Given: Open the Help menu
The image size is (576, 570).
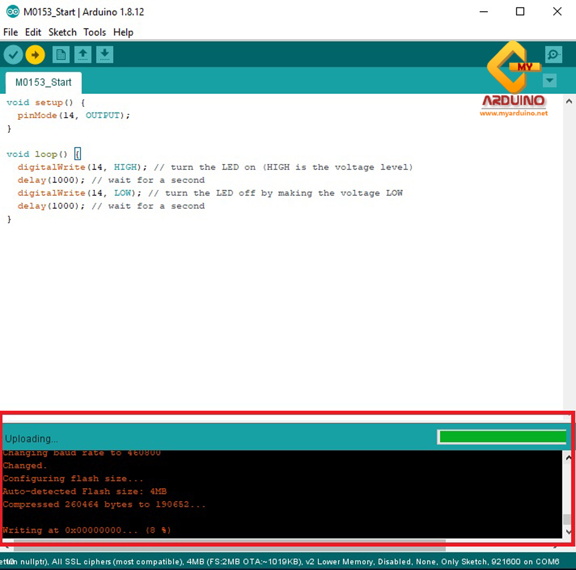Looking at the screenshot, I should (123, 32).
